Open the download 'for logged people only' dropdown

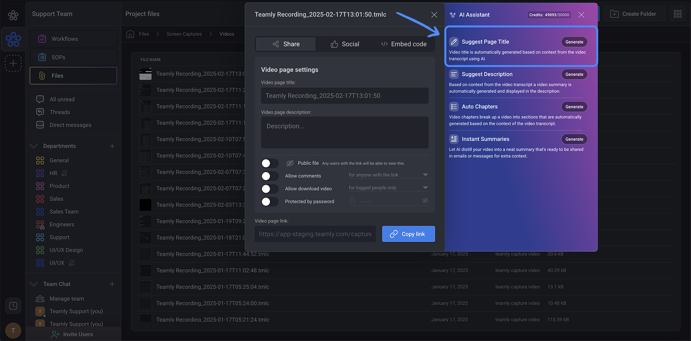tap(388, 188)
